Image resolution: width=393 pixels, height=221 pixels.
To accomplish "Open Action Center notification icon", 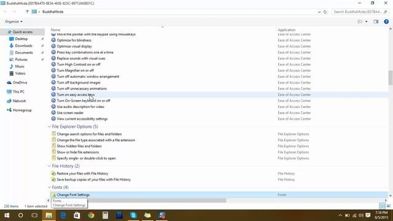I will point(368,215).
